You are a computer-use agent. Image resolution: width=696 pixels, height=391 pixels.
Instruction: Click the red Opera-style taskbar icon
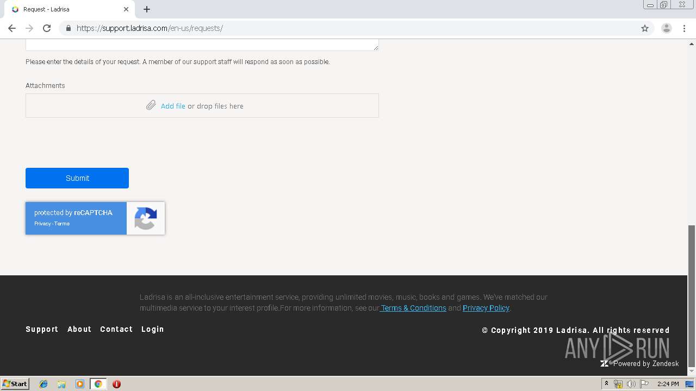point(116,384)
